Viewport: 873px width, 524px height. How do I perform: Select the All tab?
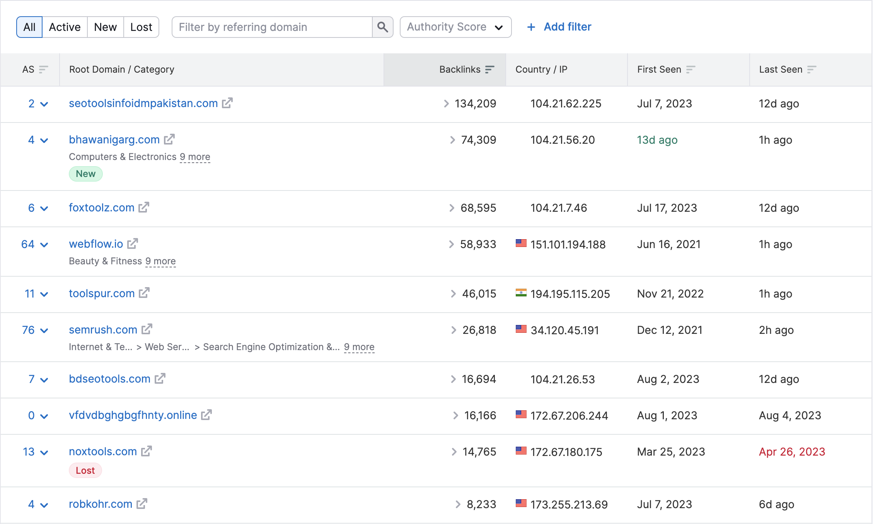tap(29, 27)
